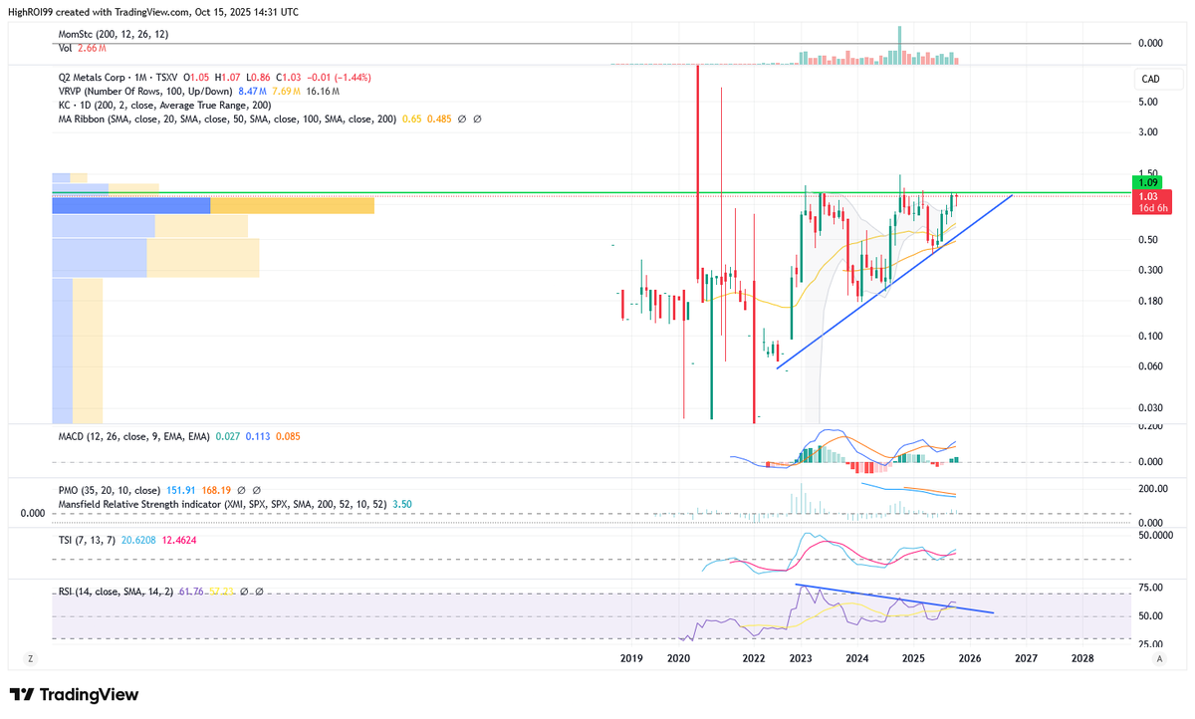Screen dimensions: 1195x719
Task: Select the PMO (35, 20, 10, close) legend
Action: 109,490
